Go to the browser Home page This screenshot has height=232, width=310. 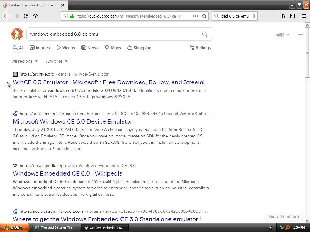[35, 16]
